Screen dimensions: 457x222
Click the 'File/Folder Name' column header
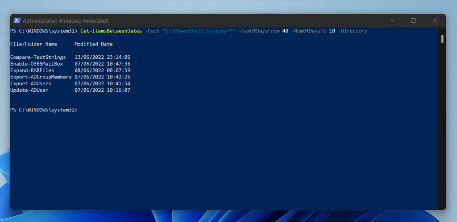pos(33,44)
